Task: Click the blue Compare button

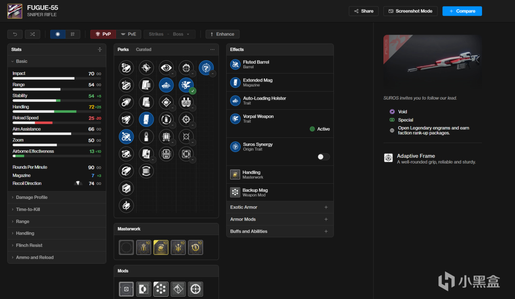Action: coord(462,11)
